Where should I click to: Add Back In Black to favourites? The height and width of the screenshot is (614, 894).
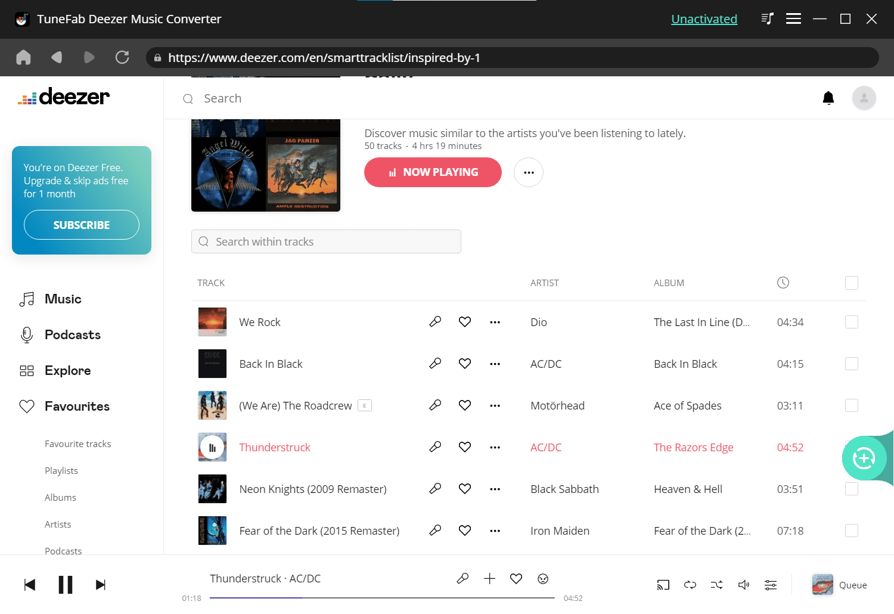[465, 364]
